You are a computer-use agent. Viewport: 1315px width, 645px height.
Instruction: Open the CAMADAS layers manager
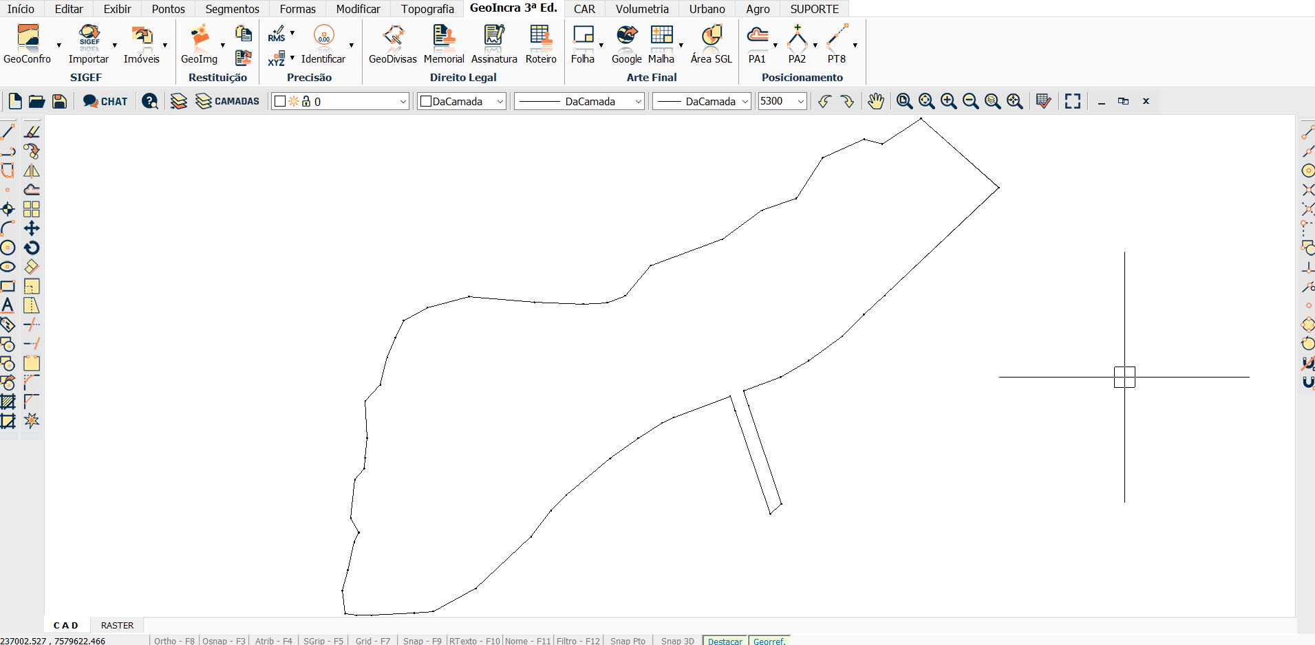coord(228,101)
